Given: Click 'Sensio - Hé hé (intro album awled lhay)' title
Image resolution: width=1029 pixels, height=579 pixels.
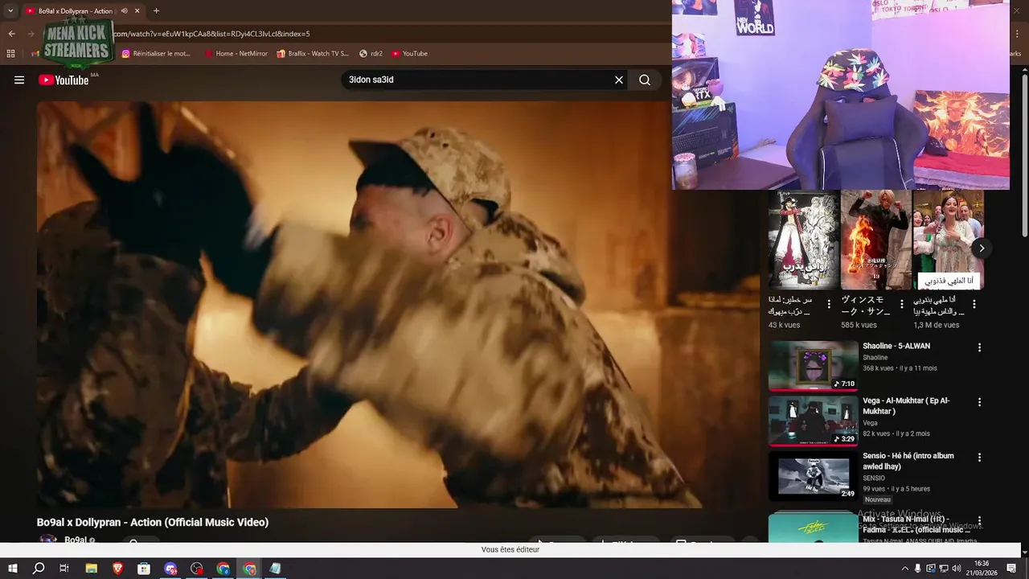Looking at the screenshot, I should [x=908, y=461].
